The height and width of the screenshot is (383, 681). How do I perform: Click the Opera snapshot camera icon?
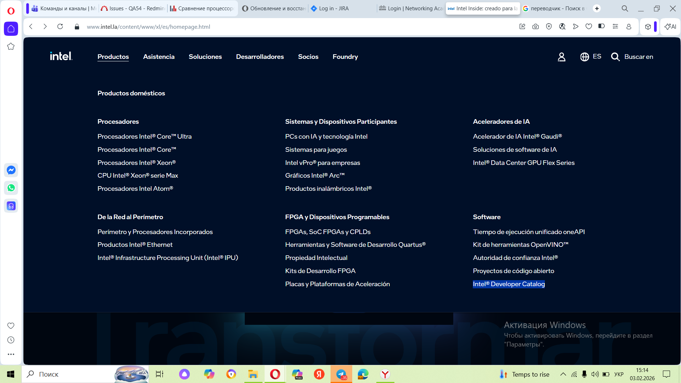pyautogui.click(x=536, y=27)
